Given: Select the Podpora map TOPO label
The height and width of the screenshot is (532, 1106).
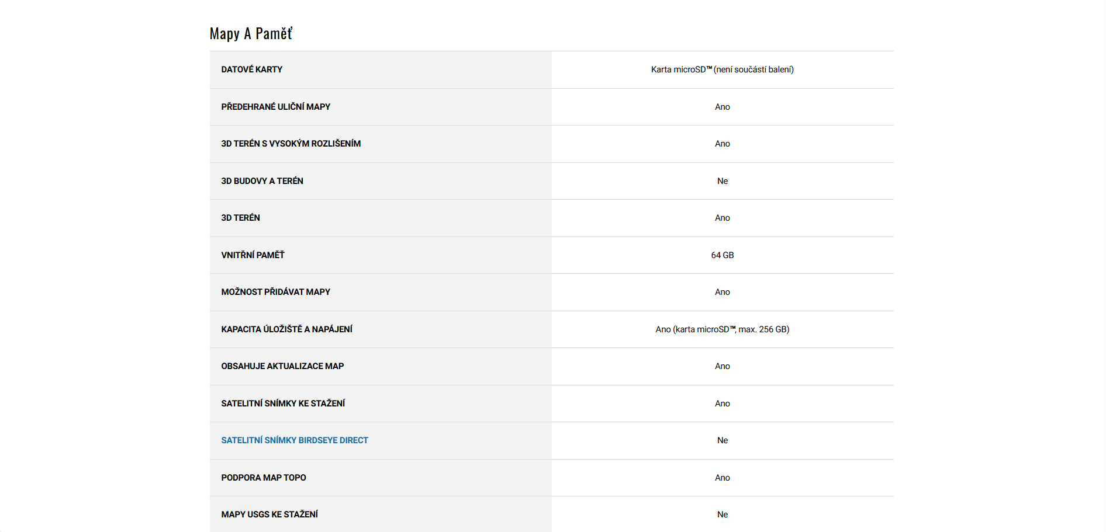Looking at the screenshot, I should coord(263,478).
